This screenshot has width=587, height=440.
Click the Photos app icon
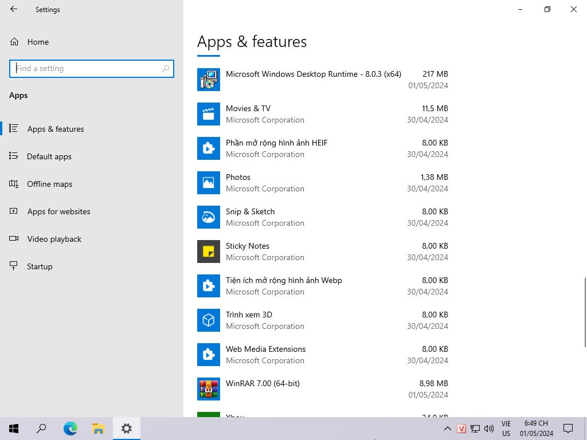(209, 183)
